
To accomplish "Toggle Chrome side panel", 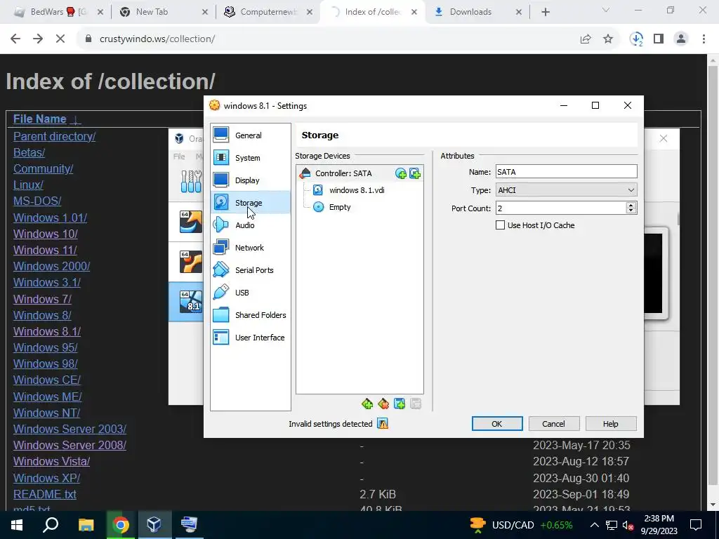I will click(x=659, y=39).
